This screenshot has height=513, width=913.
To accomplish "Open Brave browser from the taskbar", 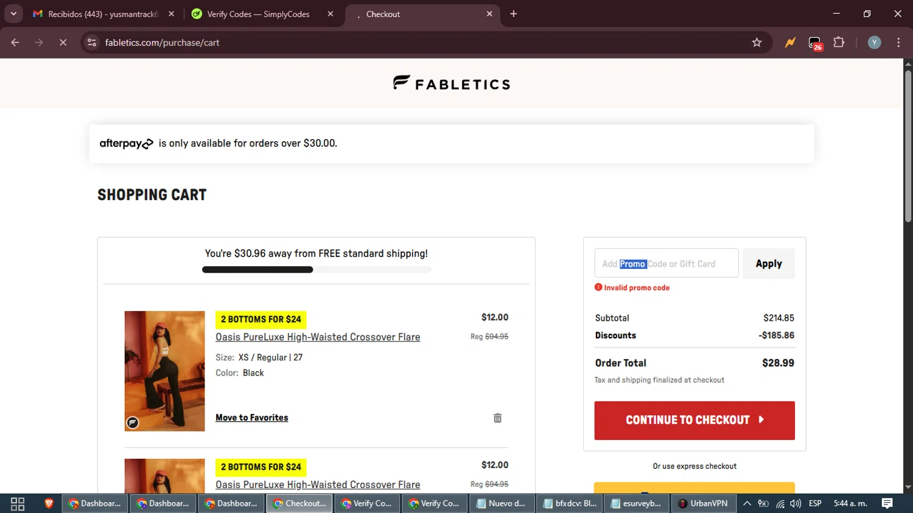I will pyautogui.click(x=49, y=503).
